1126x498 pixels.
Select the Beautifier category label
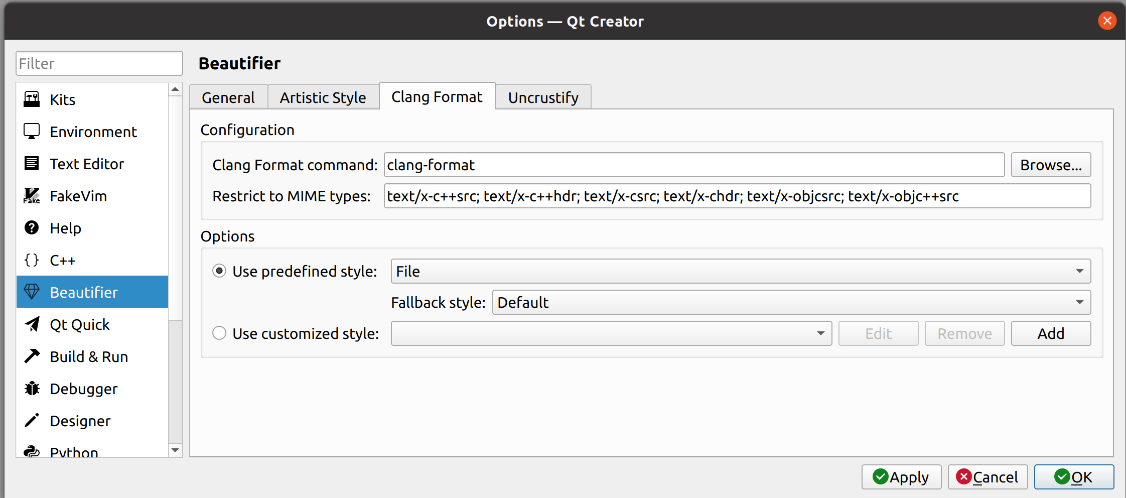84,292
